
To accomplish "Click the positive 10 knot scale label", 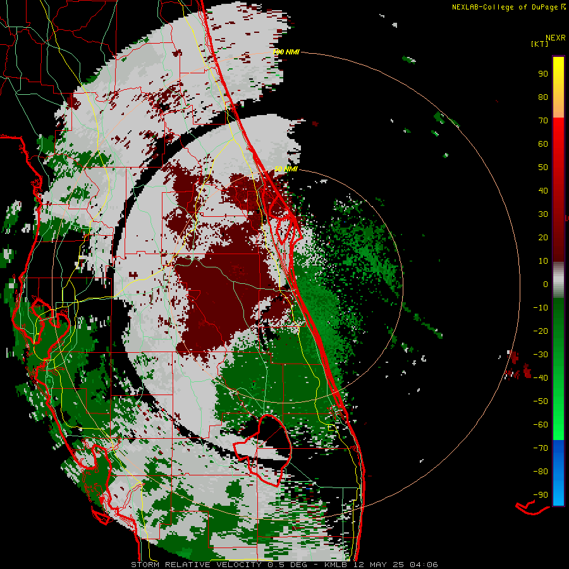I will 543,261.
